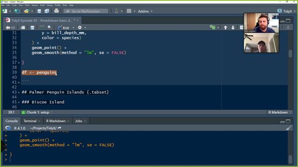This screenshot has height=167, width=298.
Task: Expand the panes layout dropdown arrow
Action: [135, 11]
